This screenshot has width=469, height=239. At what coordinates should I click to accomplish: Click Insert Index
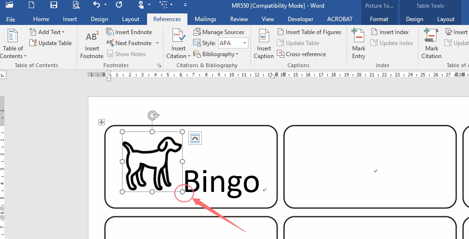coord(390,32)
